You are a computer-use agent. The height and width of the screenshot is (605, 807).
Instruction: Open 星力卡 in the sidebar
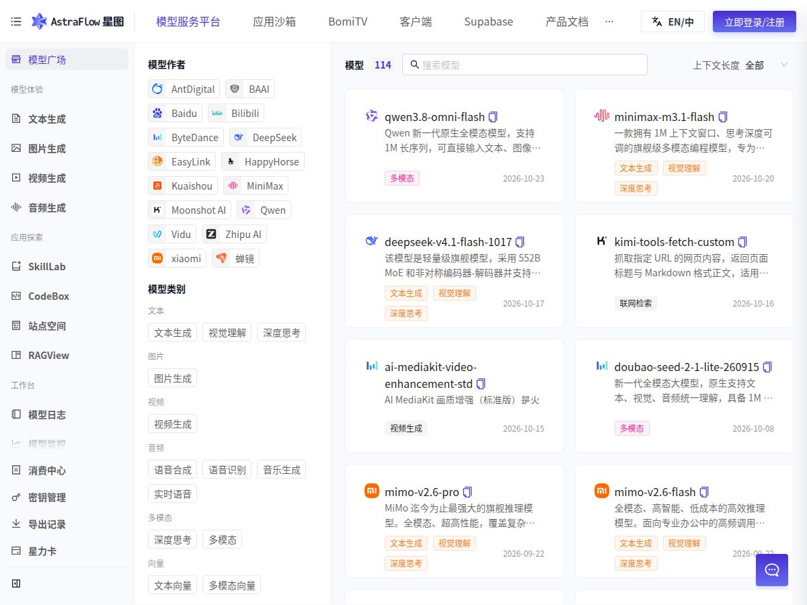pos(67,551)
